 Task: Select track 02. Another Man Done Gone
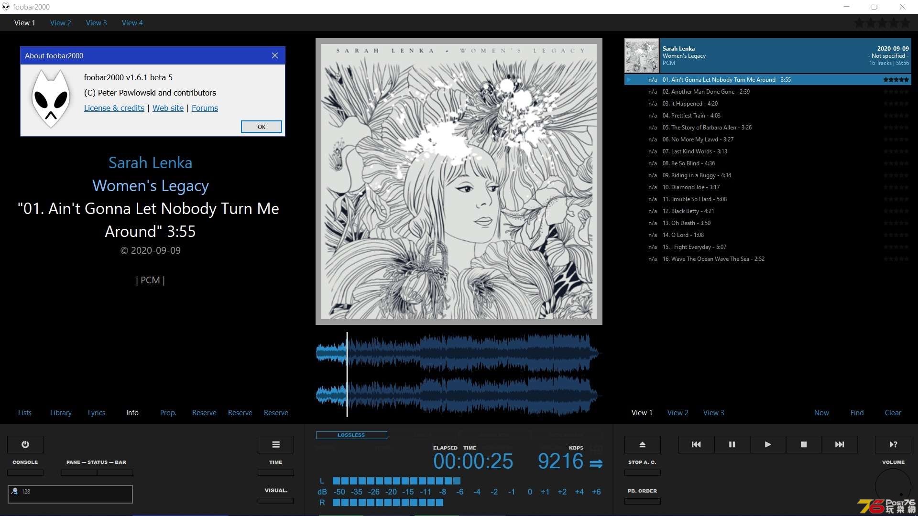tap(767, 92)
